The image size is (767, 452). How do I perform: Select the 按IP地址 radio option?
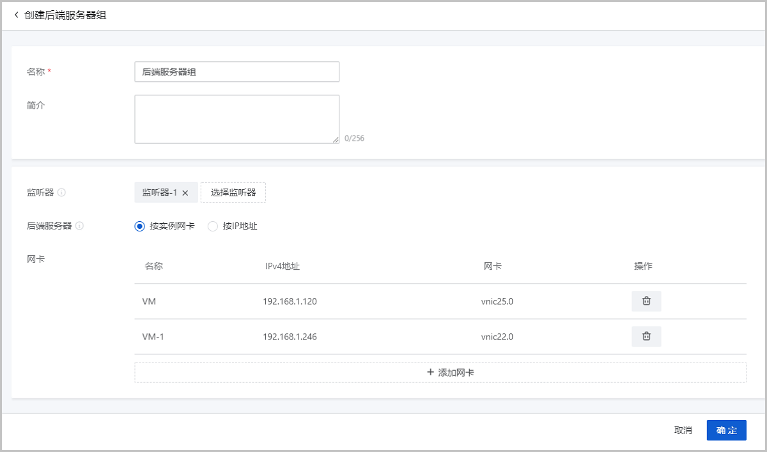(x=213, y=226)
